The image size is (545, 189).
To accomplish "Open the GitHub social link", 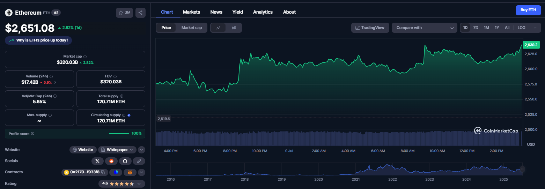I will 125,161.
